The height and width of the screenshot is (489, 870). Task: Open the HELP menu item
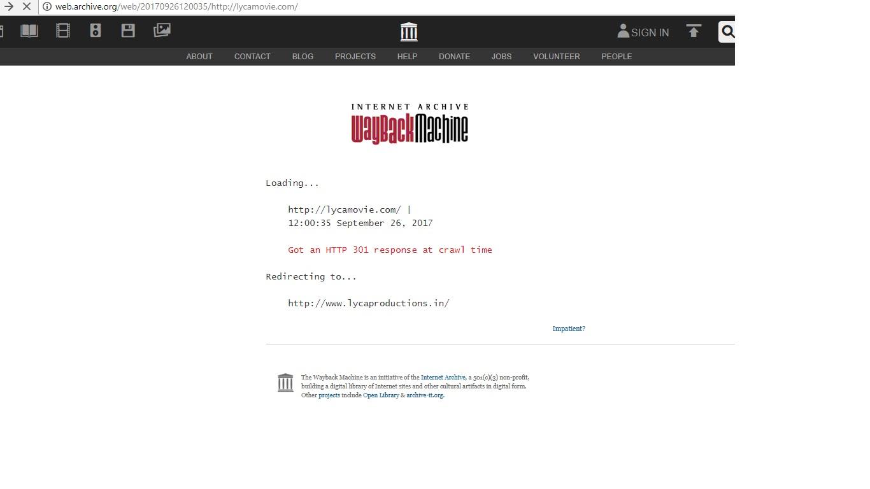tap(407, 57)
